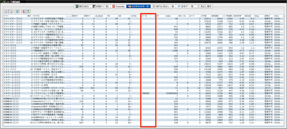Open the 詳細(ワード毎) tab
The height and width of the screenshot is (129, 287).
tap(101, 6)
